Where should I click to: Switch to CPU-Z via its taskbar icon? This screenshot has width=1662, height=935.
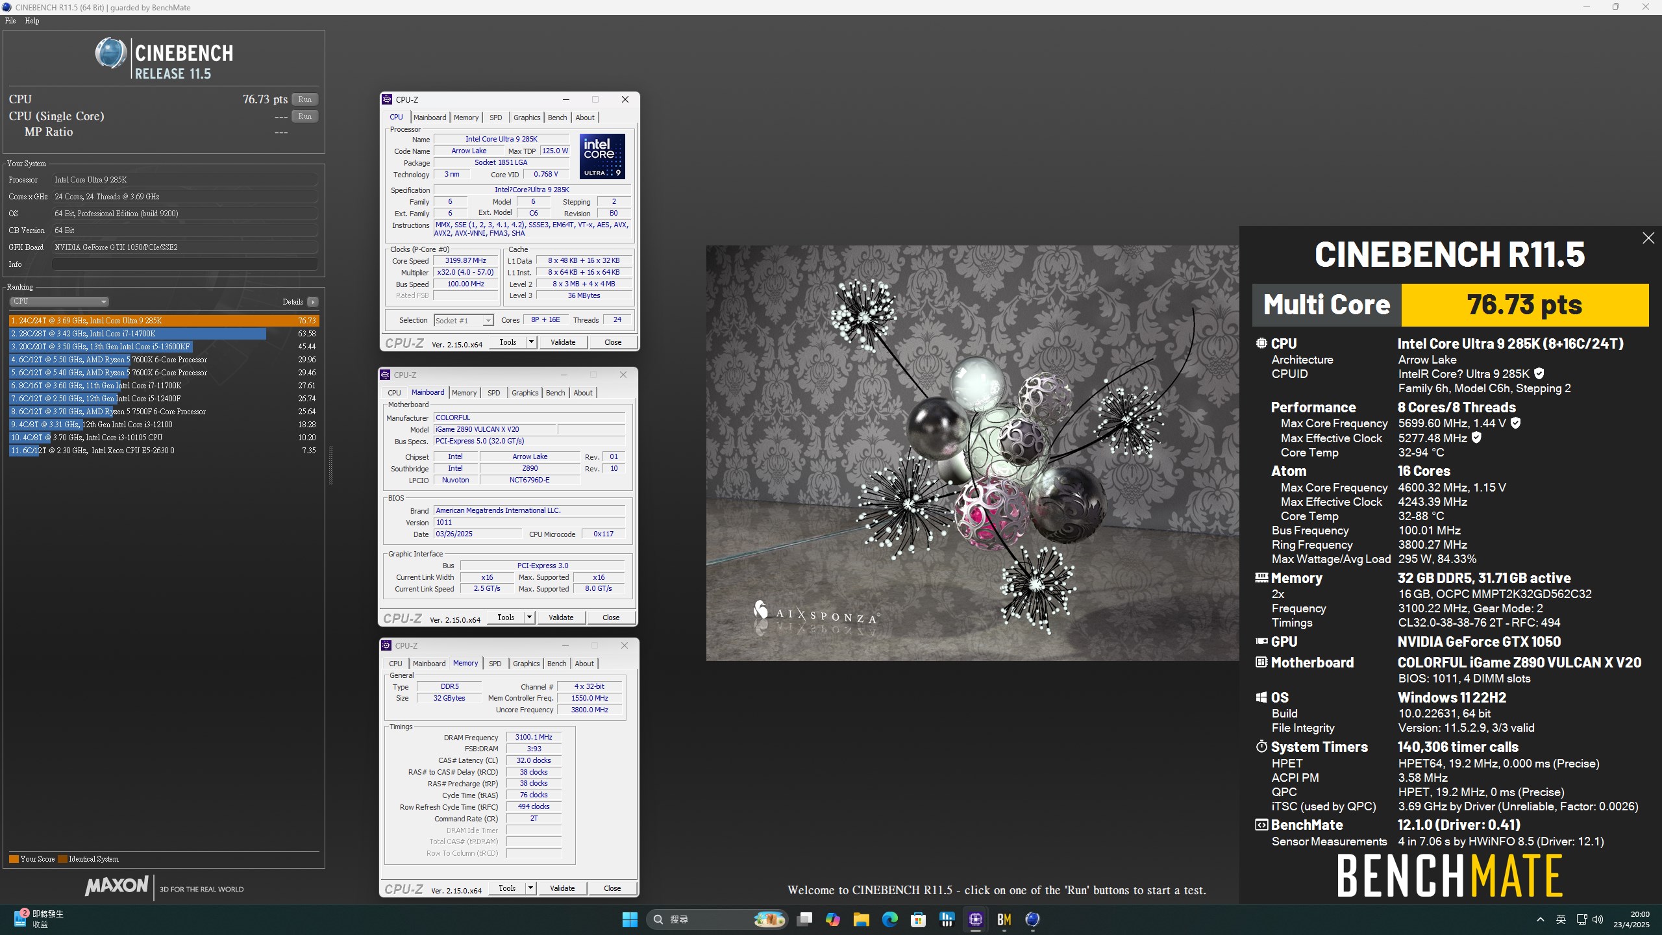(976, 919)
